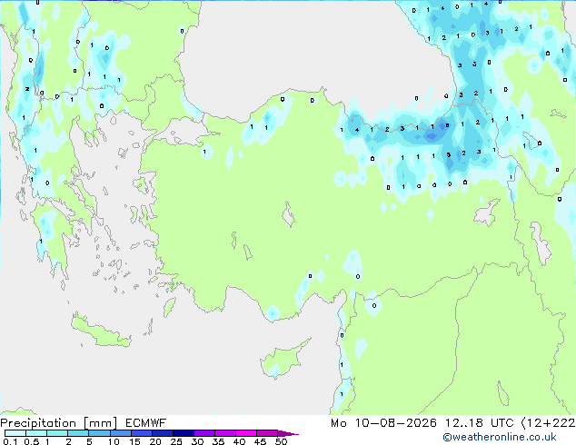Viewport: 576px width, 445px height.
Task: Select the legend label '25'
Action: 176,441
